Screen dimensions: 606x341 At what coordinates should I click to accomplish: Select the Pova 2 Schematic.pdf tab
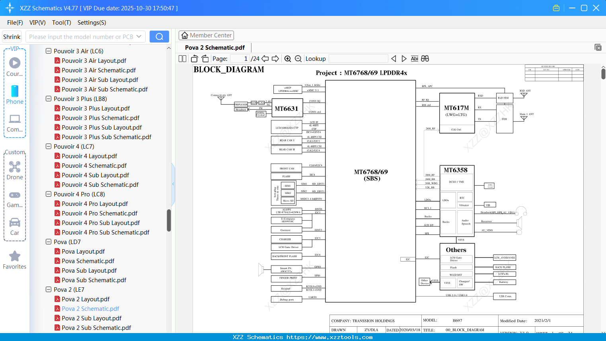tap(214, 47)
